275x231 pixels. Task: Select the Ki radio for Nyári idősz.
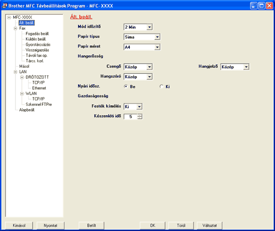[x=161, y=87]
